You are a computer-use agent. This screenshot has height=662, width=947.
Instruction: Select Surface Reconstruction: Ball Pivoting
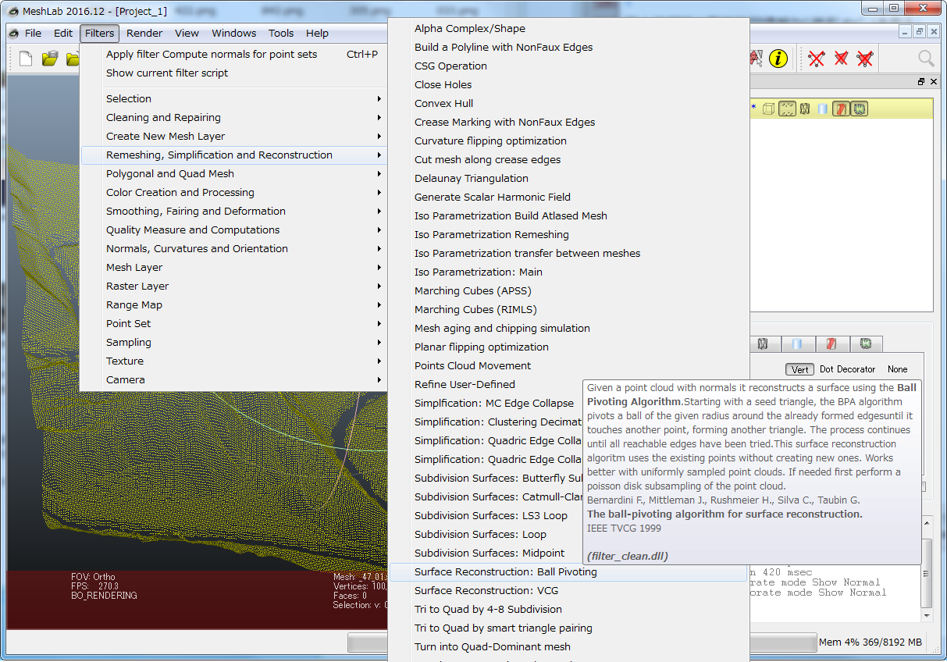pos(568,571)
